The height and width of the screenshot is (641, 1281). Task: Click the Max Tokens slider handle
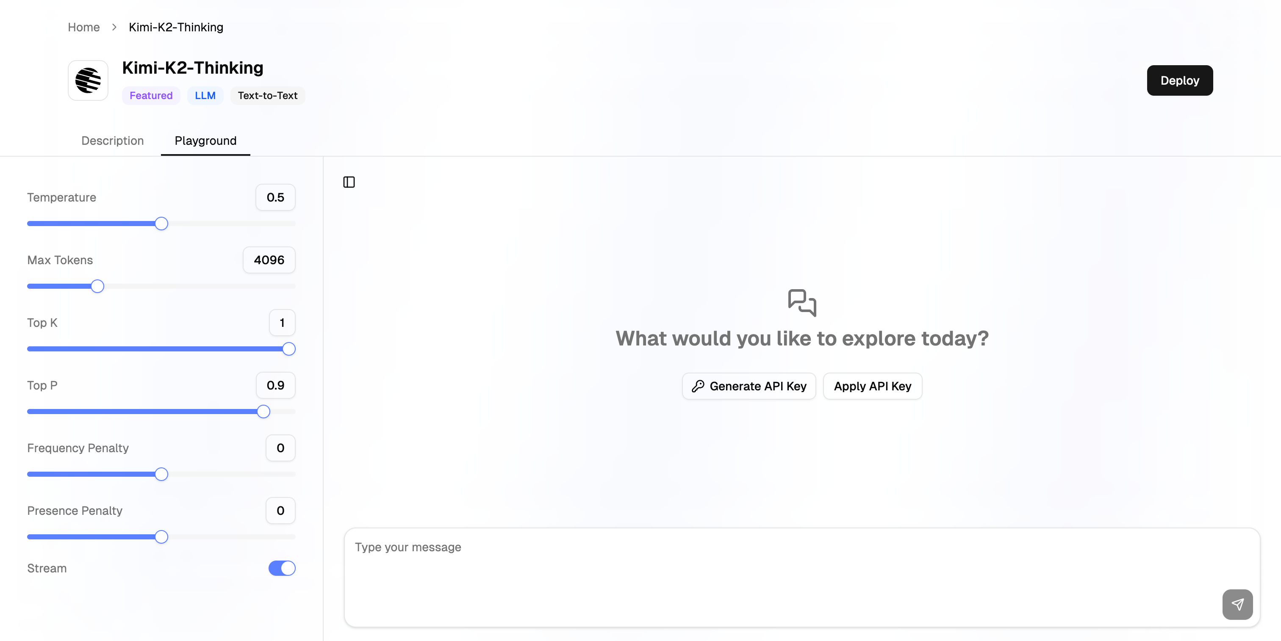click(97, 286)
